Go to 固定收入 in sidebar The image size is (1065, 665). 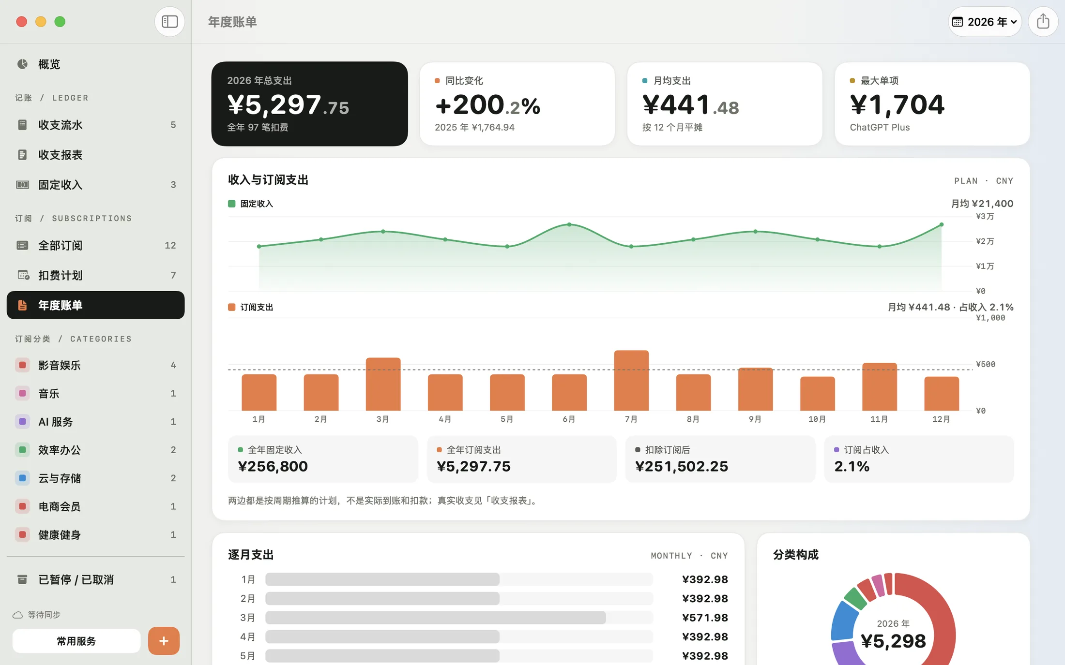click(x=95, y=185)
